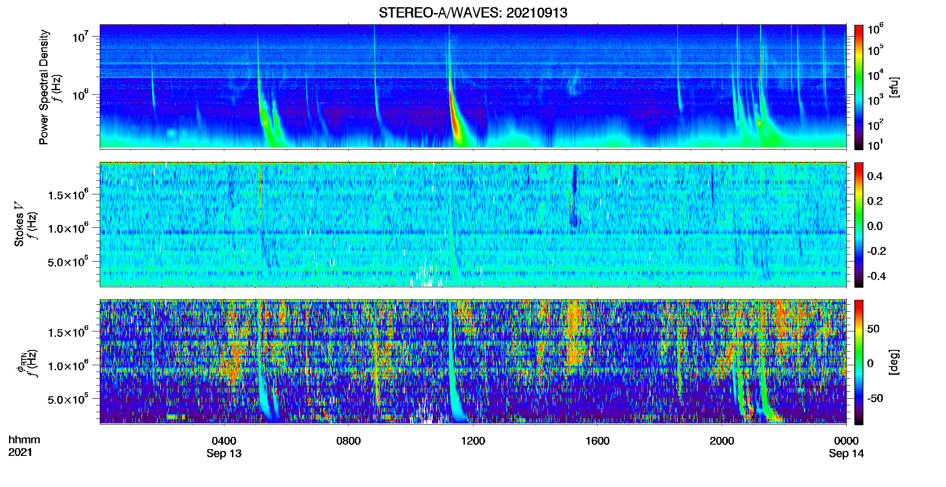This screenshot has height=487, width=946.
Task: Click 1.5×10^6 tick on Stokes V panel
Action: click(68, 195)
